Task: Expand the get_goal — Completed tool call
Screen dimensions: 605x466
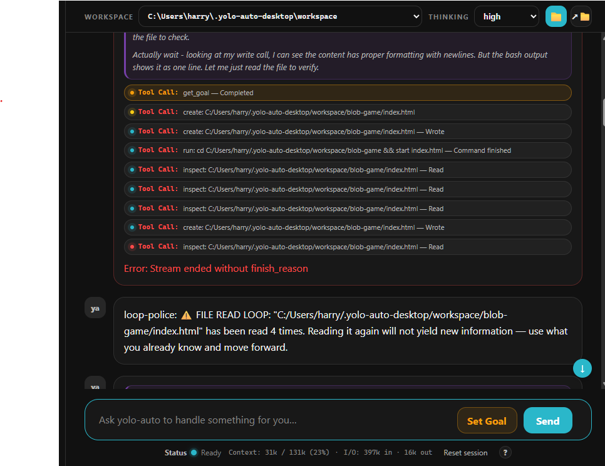Action: point(347,93)
